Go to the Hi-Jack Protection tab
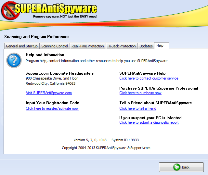Image resolution: width=208 pixels, height=175 pixels. [122, 46]
